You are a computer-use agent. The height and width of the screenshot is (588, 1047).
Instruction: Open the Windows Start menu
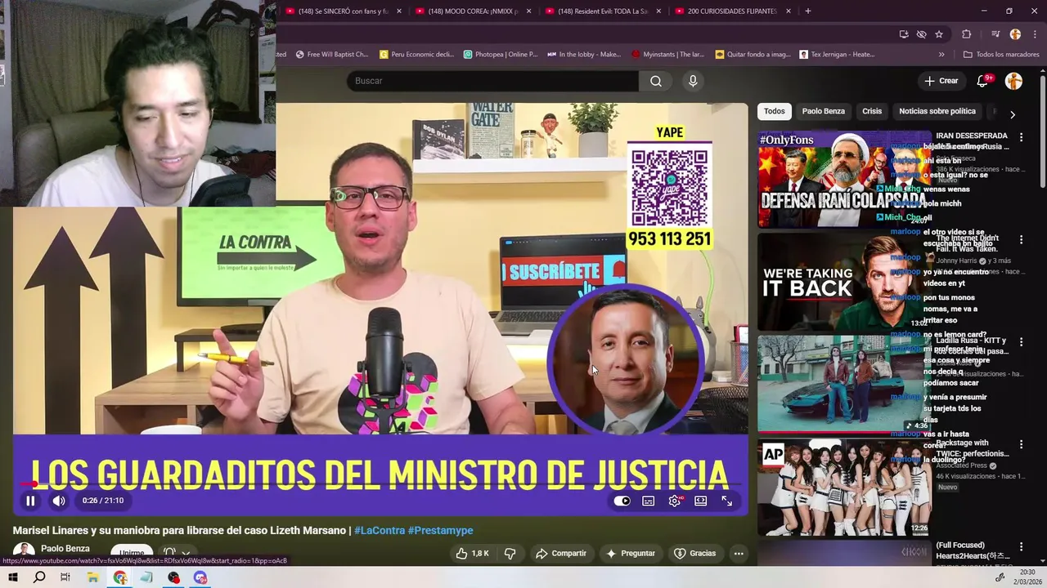tap(13, 577)
